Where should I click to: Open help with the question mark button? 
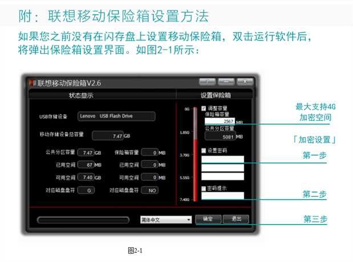[207, 82]
